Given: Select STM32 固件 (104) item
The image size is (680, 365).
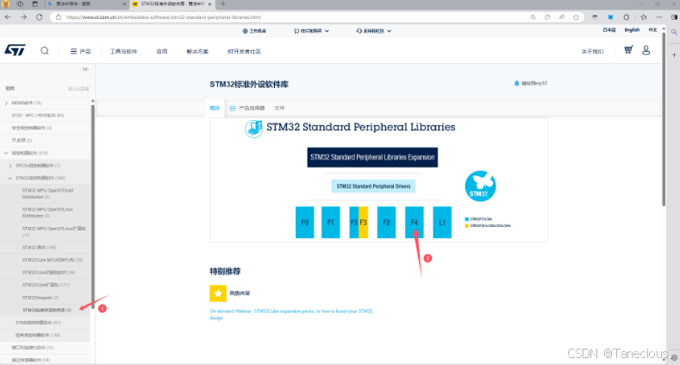Looking at the screenshot, I should pyautogui.click(x=40, y=248).
